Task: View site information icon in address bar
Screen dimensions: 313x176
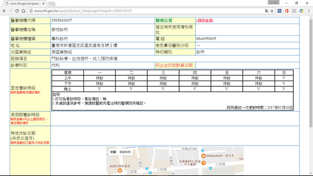Action: (x=31, y=11)
